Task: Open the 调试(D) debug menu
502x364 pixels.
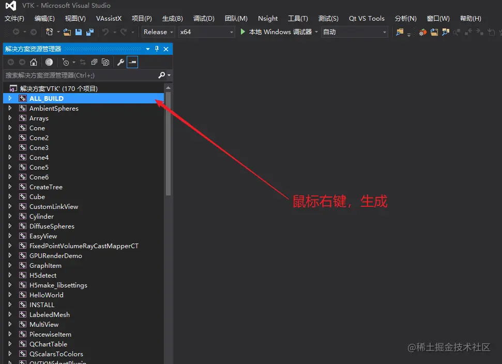Action: pyautogui.click(x=204, y=19)
